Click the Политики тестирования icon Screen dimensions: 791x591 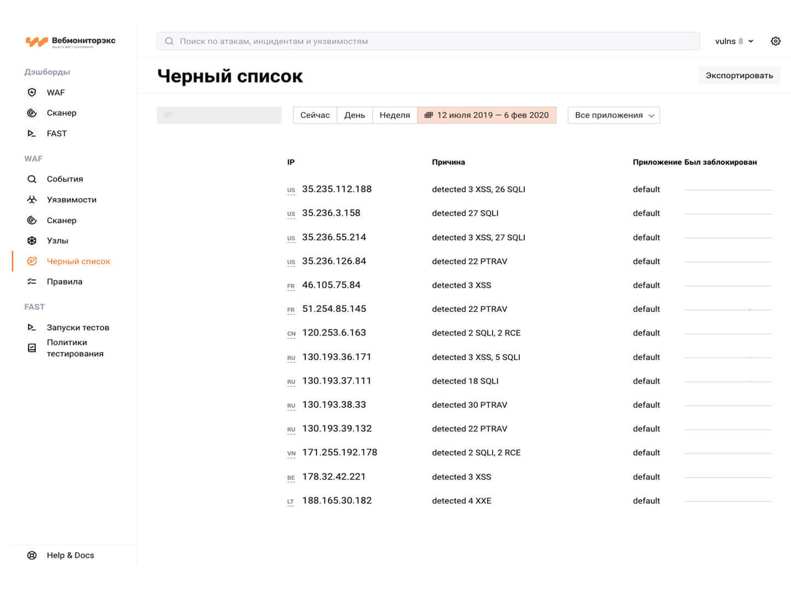32,348
